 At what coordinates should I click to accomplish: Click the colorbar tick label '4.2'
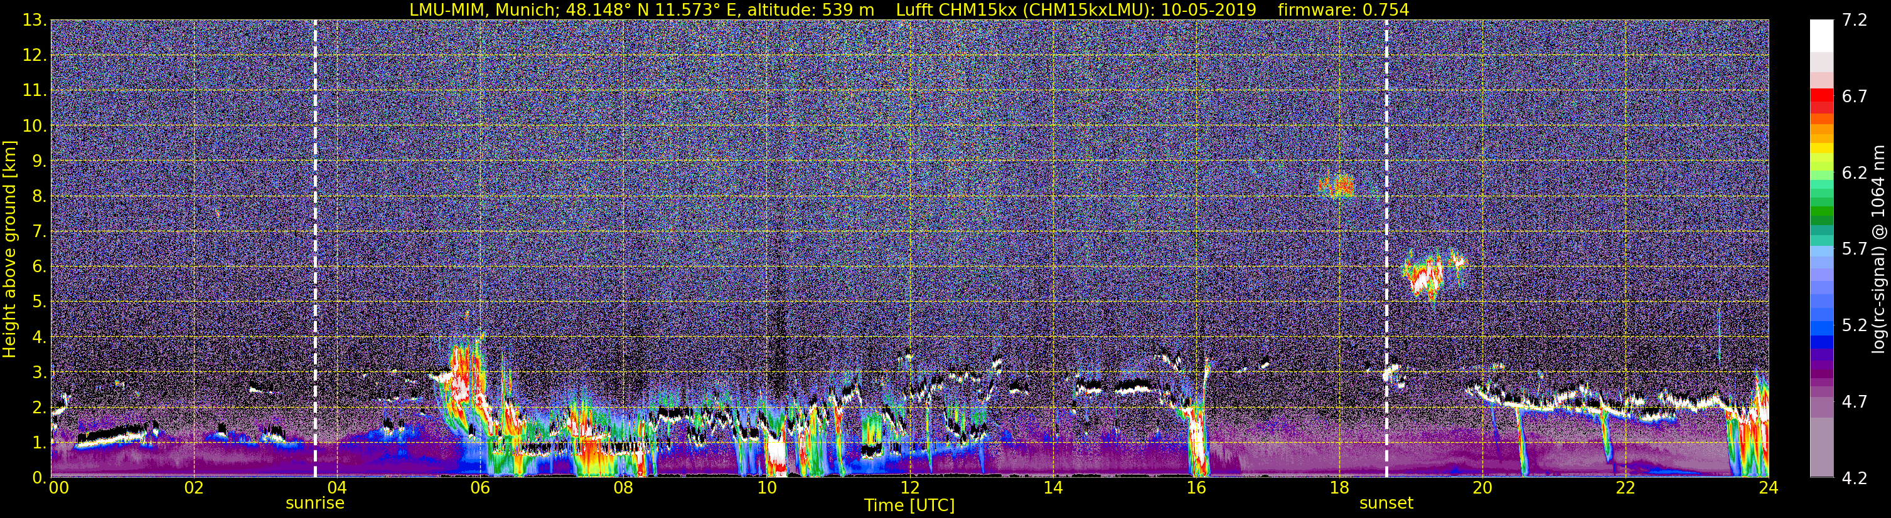tap(1855, 478)
